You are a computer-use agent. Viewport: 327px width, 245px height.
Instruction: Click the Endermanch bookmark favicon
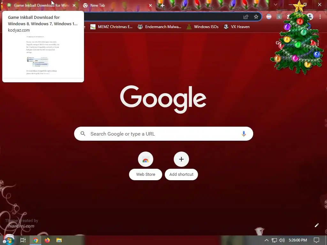coord(140,27)
